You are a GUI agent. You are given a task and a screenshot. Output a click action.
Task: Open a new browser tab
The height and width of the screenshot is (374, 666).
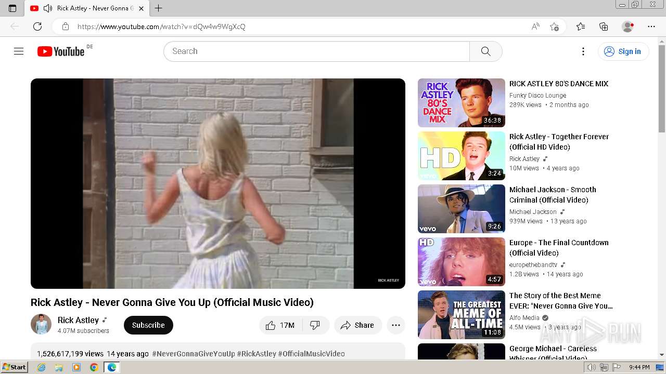coord(159,8)
